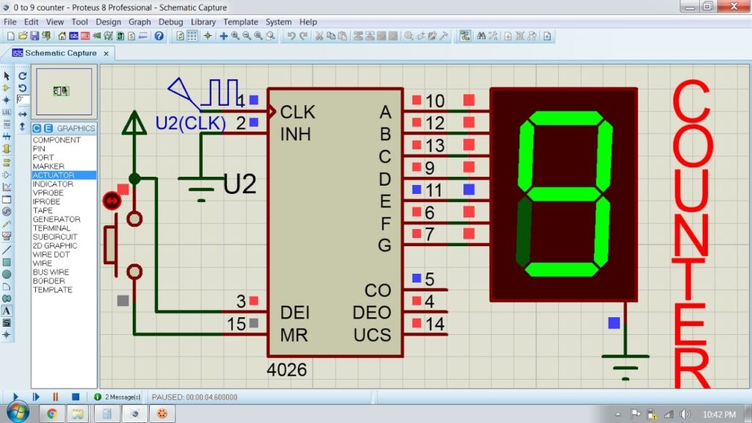Viewport: 752px width, 423px height.
Task: Stop the running simulation
Action: coord(75,397)
